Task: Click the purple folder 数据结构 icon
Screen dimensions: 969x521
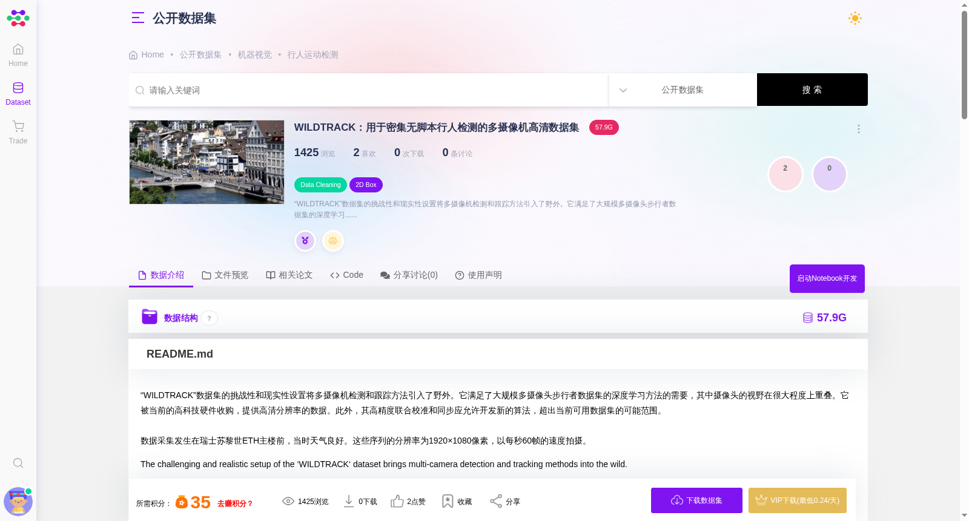Action: point(150,316)
